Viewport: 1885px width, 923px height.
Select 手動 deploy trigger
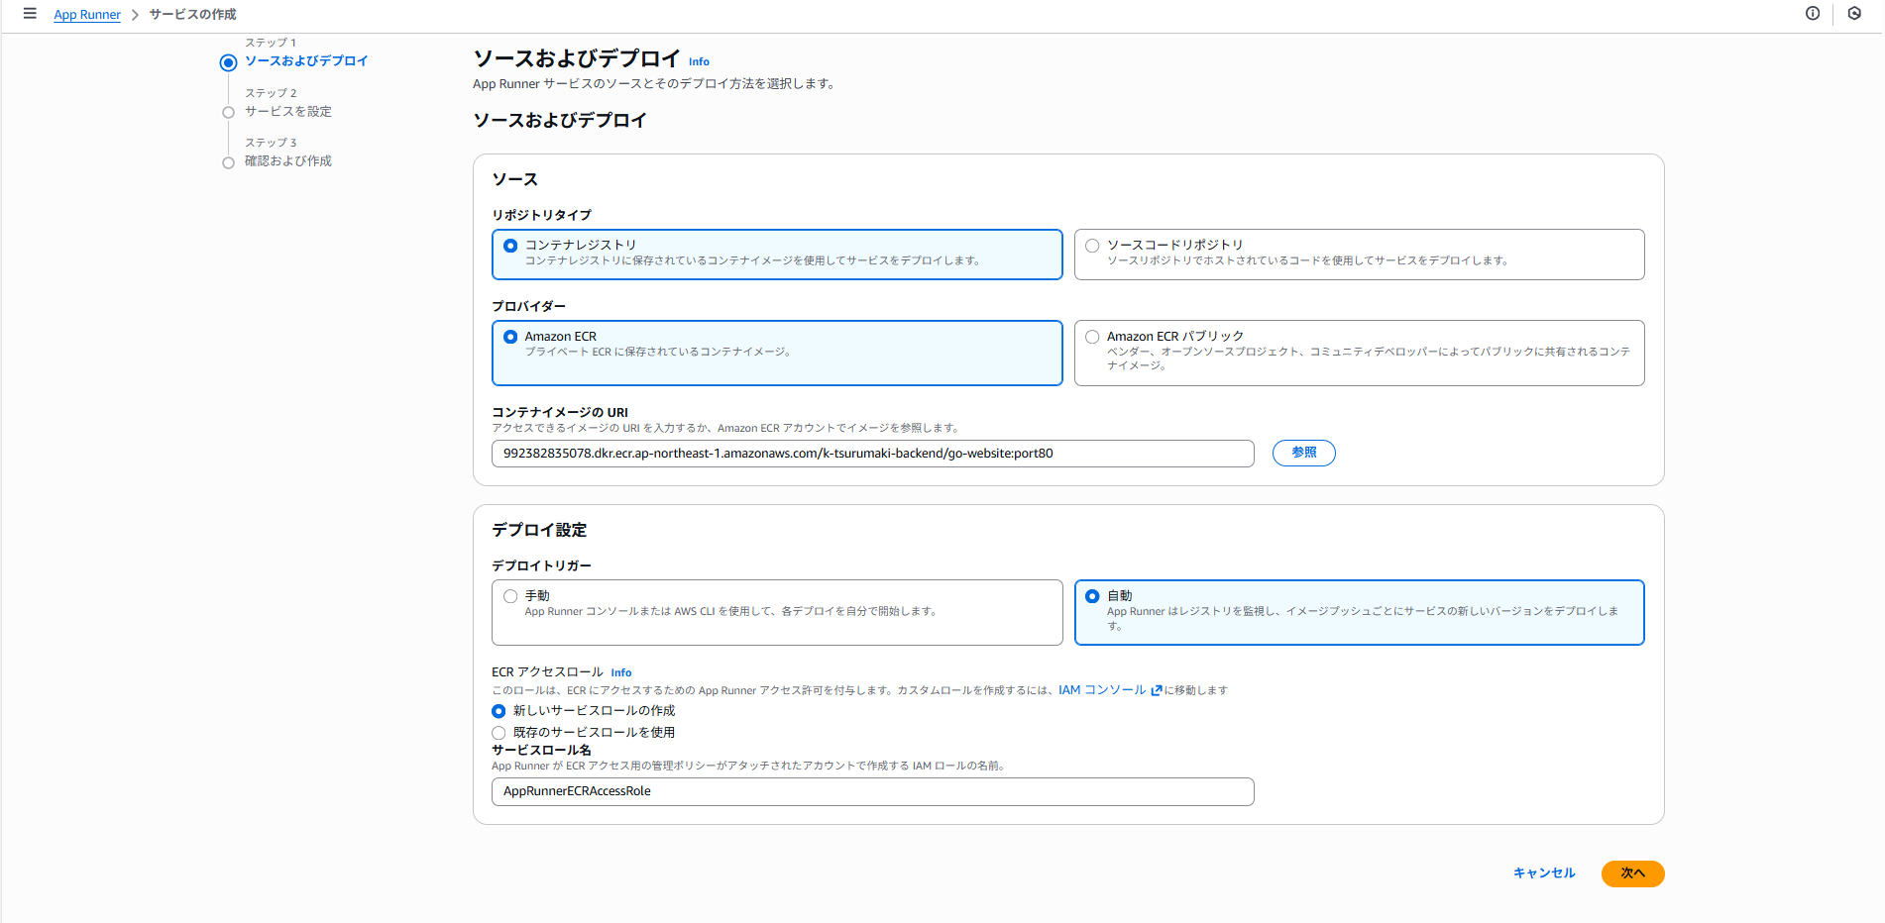point(777,612)
